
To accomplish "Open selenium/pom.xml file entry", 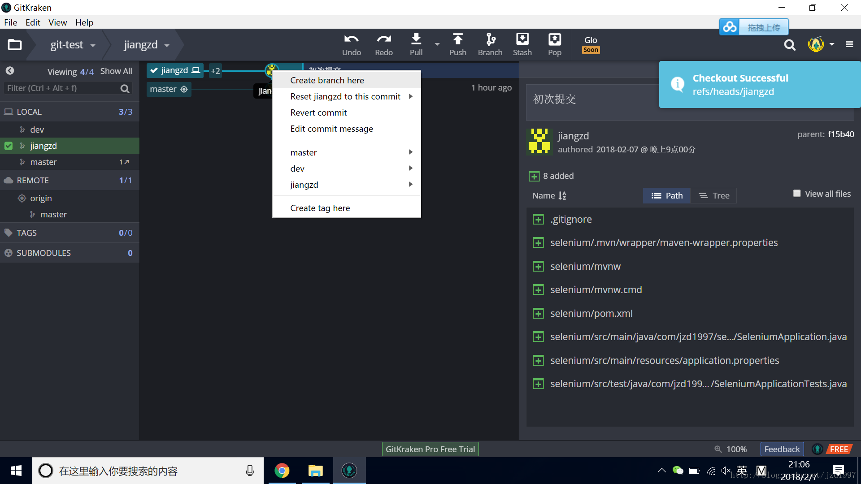I will pos(591,313).
